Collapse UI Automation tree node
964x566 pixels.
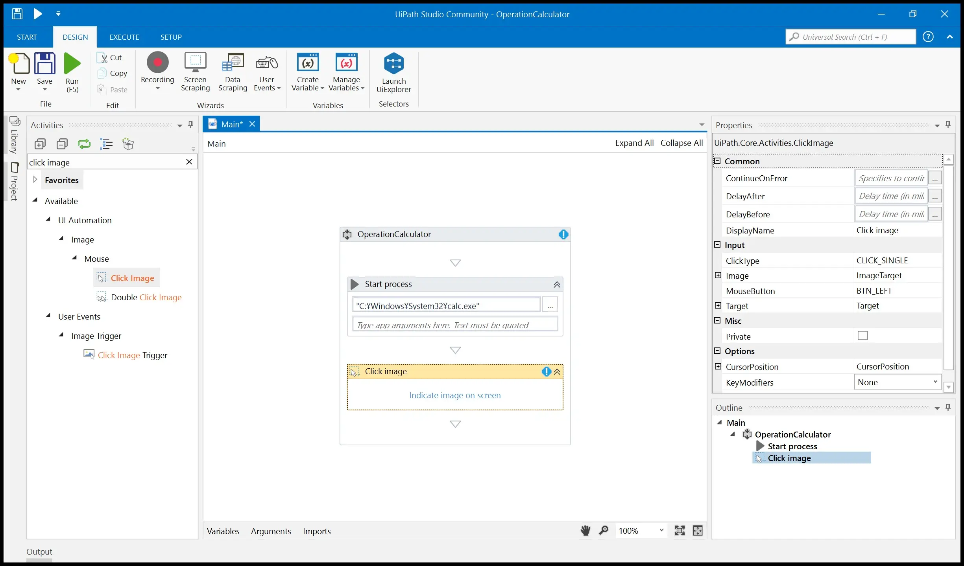coord(48,219)
